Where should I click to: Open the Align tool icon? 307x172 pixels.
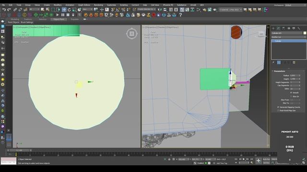tap(165, 10)
